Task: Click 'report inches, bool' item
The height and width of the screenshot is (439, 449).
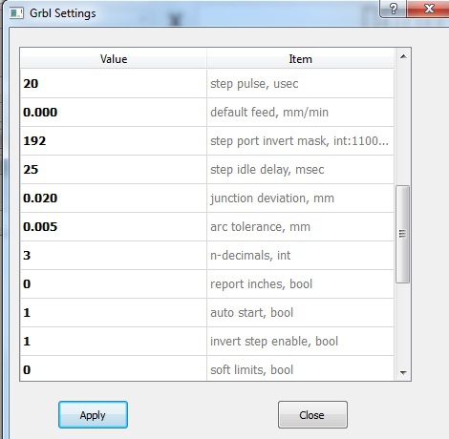Action: 301,284
